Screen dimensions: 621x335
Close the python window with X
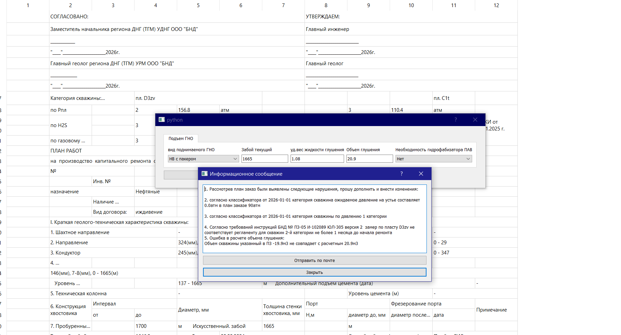pos(475,120)
